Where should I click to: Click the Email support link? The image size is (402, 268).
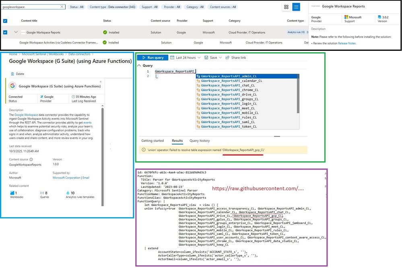tap(86, 178)
